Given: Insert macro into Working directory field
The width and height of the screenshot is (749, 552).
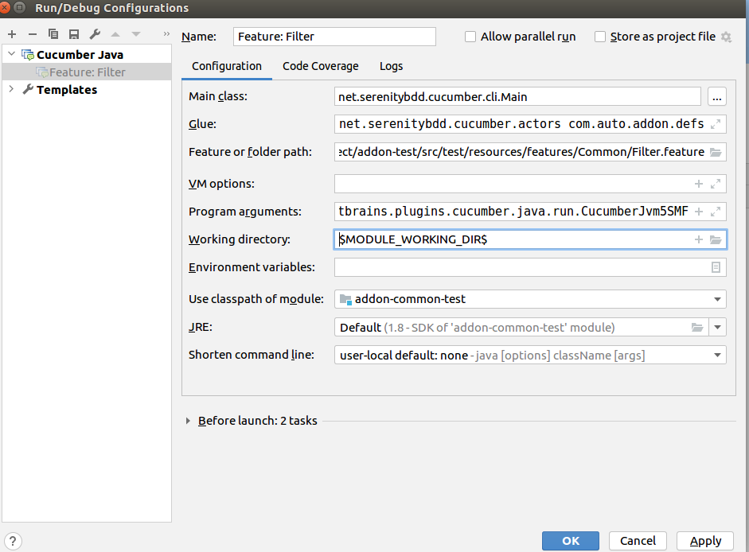Looking at the screenshot, I should 698,239.
